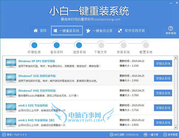Select the 一键重装系统 tab

[67, 31]
